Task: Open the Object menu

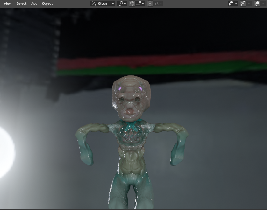Action: (47, 3)
